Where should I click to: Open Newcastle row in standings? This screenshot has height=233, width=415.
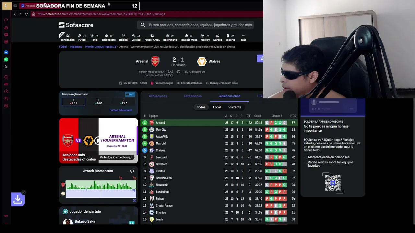point(219,185)
